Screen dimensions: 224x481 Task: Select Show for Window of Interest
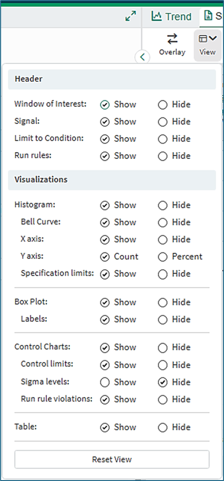(x=105, y=105)
